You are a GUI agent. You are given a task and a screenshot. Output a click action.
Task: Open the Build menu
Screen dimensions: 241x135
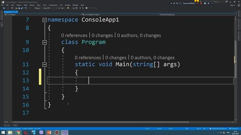point(26,5)
